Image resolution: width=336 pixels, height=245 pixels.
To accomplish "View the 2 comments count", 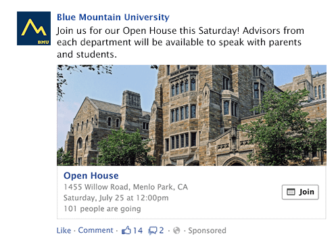I will click(x=162, y=230).
